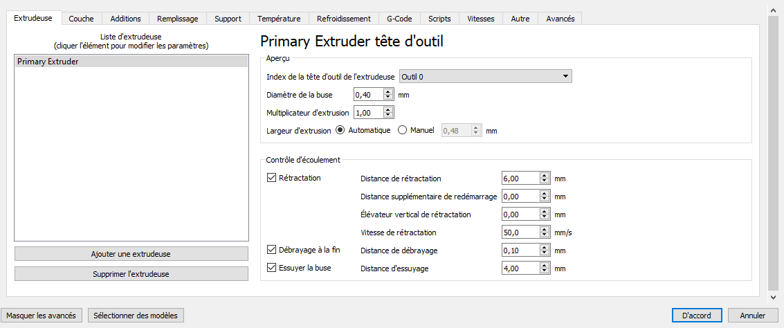Increase Diamètre de la buse with up arrow

pos(388,91)
